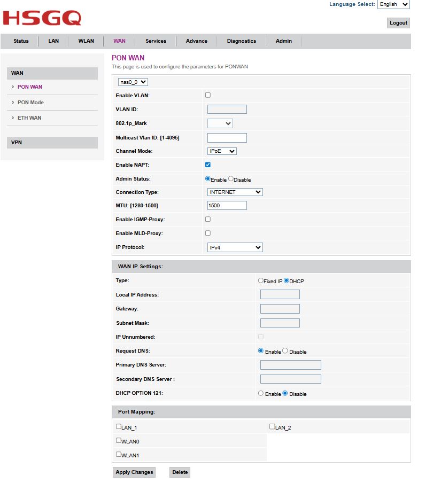This screenshot has width=441, height=499.
Task: Open the WLAN menu tab
Action: click(x=86, y=41)
